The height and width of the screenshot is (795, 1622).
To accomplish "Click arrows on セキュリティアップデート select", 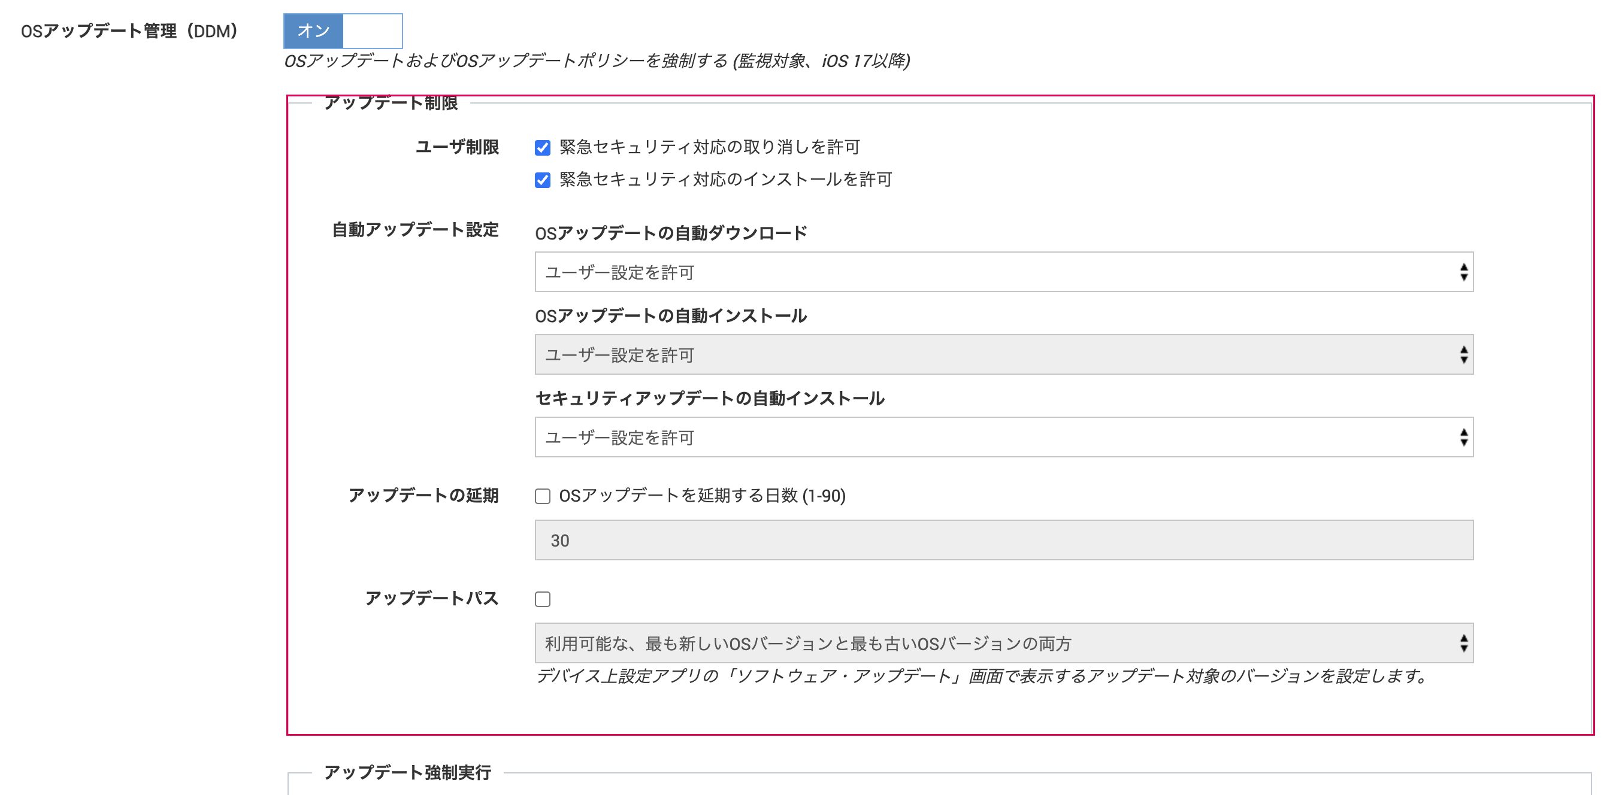I will tap(1463, 437).
